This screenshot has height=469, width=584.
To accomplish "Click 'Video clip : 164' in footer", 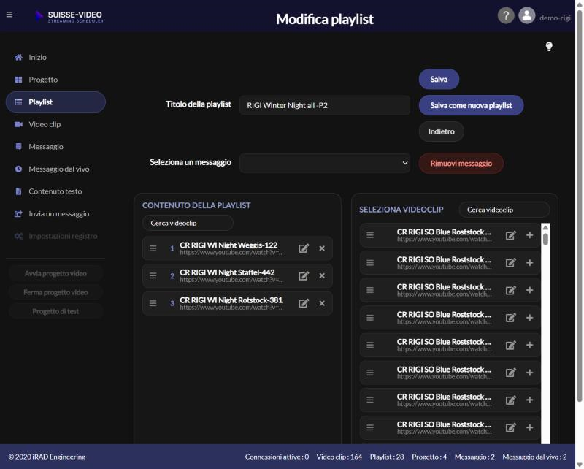I will (339, 457).
